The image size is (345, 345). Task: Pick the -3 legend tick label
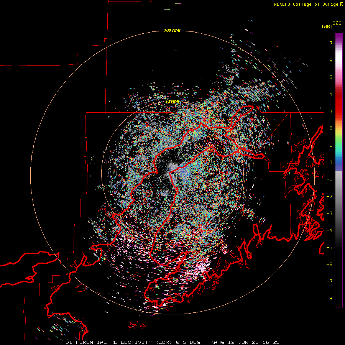tap(329, 214)
